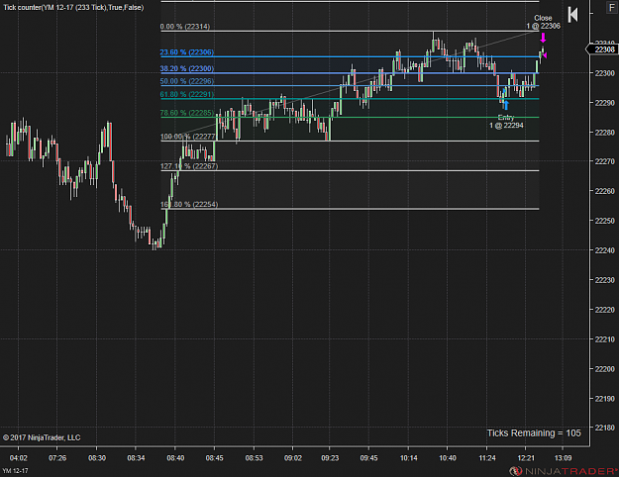Screen dimensions: 619x477
Task: Click the magenta left-pointing exit triangle
Action: [x=545, y=55]
